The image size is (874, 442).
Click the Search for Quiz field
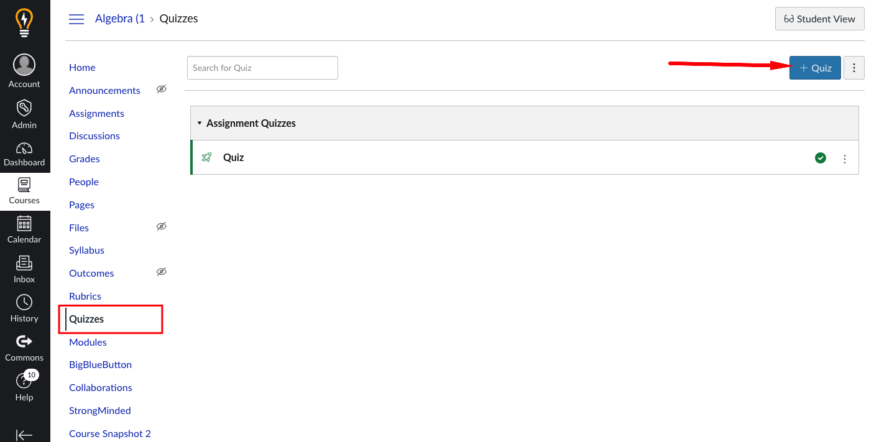[x=262, y=68]
